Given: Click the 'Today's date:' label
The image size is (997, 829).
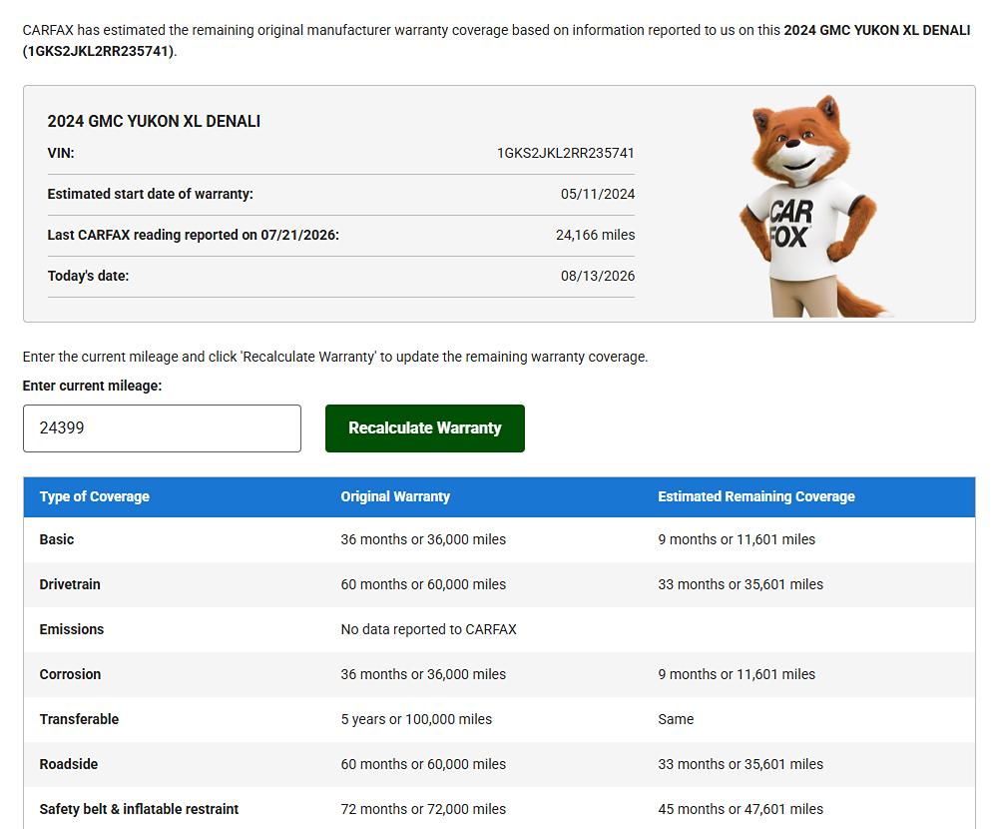Looking at the screenshot, I should [89, 276].
